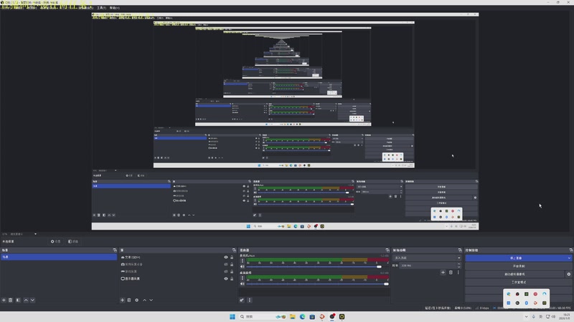Open the Help (H) menu
This screenshot has width=574, height=322.
[x=115, y=8]
